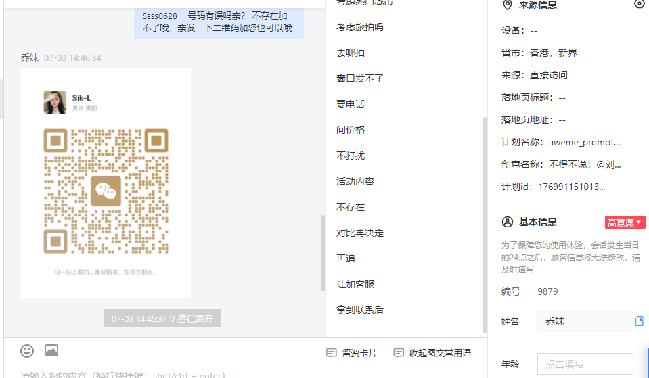The width and height of the screenshot is (649, 378).
Task: Click the chat history scrollbar
Action: pos(323,253)
